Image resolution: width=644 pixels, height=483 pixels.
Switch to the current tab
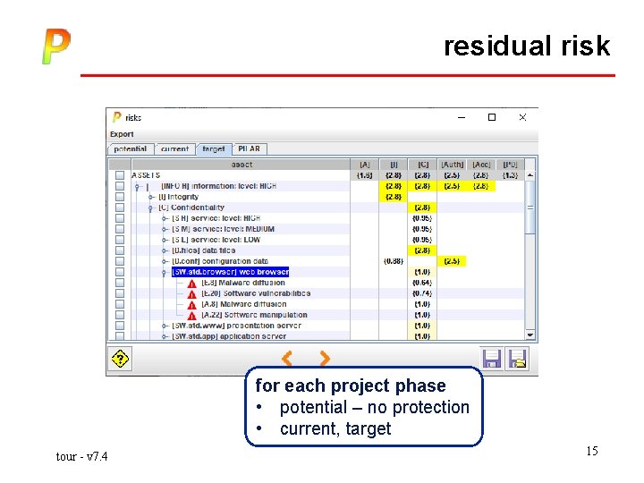(175, 148)
